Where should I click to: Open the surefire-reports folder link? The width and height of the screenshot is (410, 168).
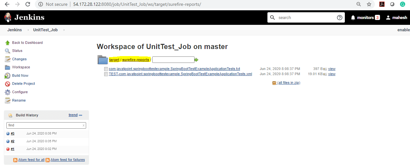click(x=135, y=60)
